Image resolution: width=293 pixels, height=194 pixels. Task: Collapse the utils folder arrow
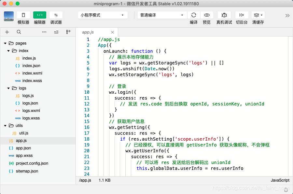click(5, 126)
